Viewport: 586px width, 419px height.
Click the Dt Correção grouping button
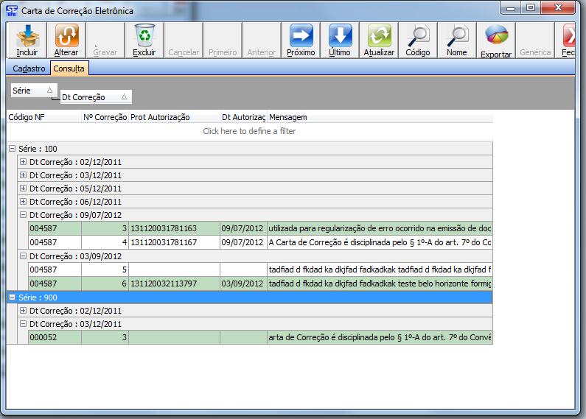(x=95, y=97)
